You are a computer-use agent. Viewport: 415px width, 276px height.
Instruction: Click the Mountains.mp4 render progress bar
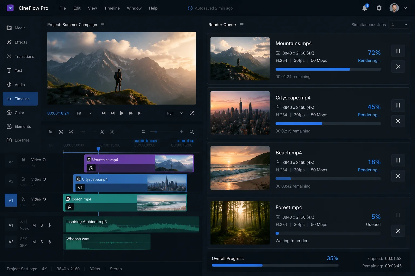[x=328, y=69]
